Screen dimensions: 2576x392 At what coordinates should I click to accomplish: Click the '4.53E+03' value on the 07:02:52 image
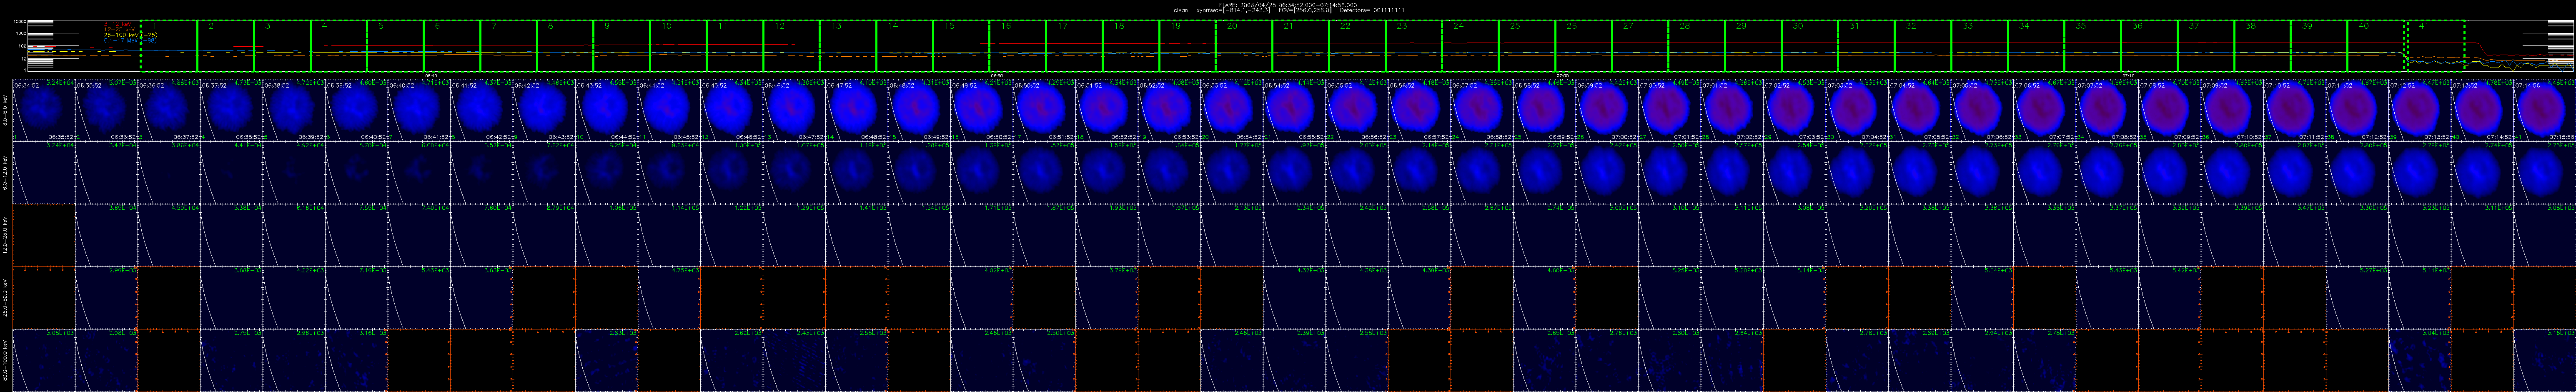pyautogui.click(x=1812, y=83)
